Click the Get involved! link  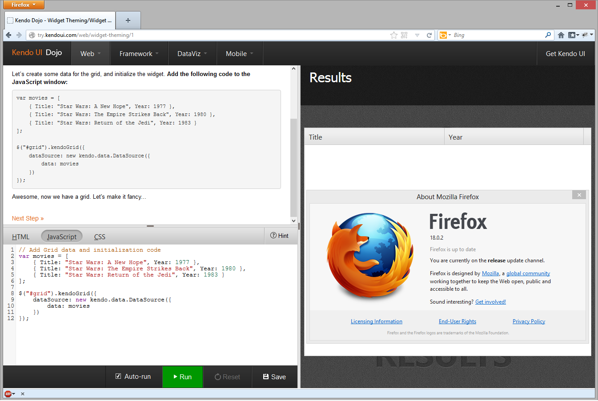[x=490, y=302]
